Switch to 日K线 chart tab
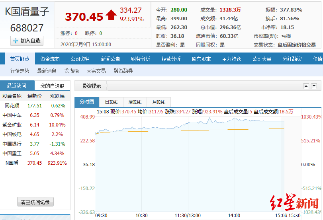 (x=111, y=102)
